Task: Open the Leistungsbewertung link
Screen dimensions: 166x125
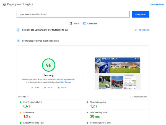Action: pyautogui.click(x=68, y=79)
